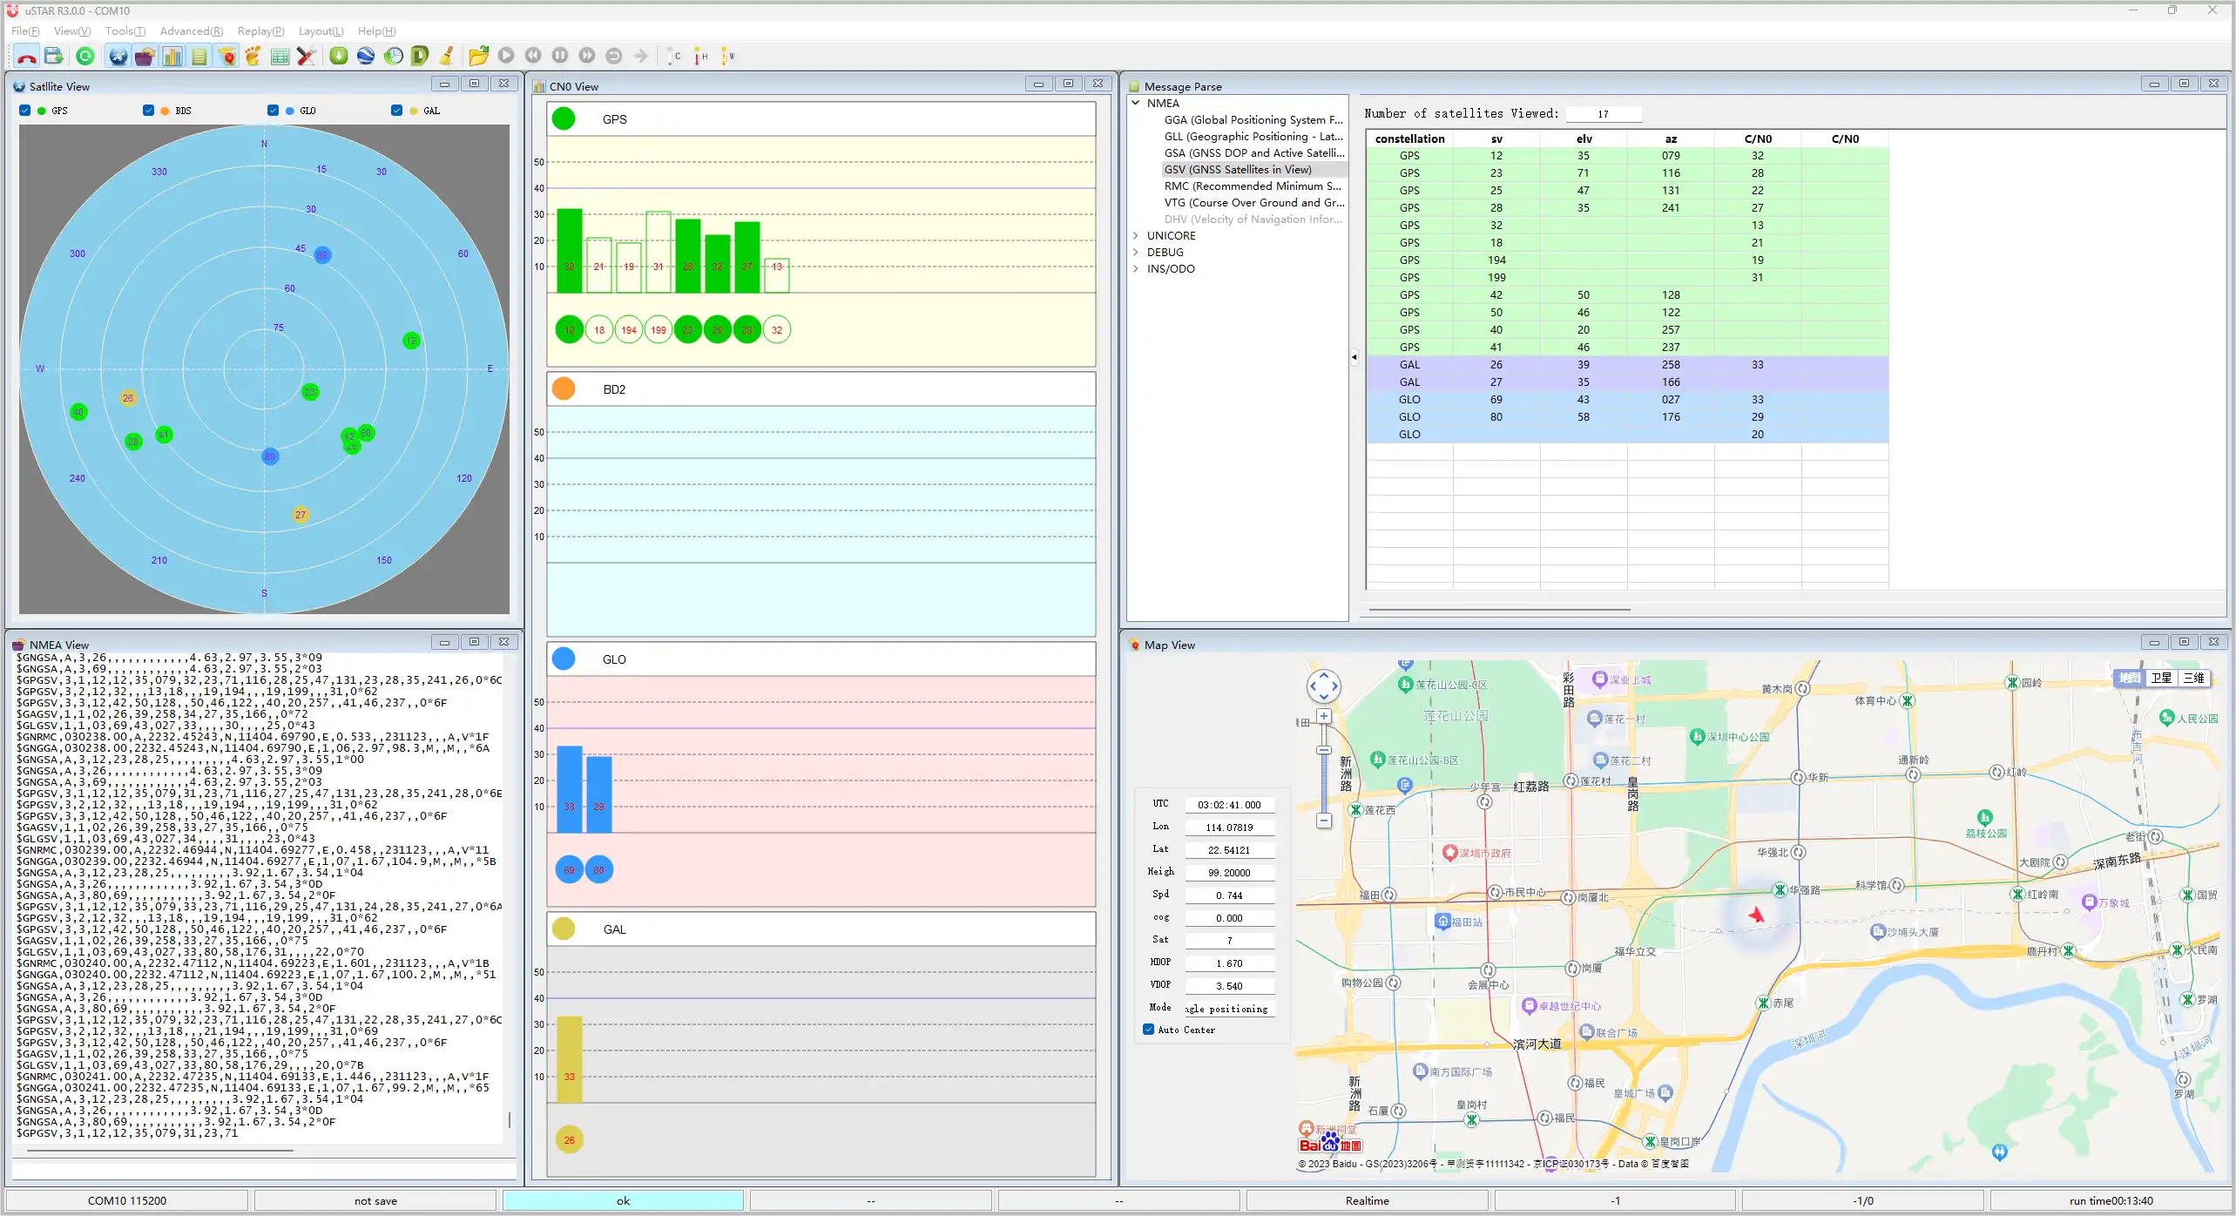Click the map zoom in plus button
Image resolution: width=2236 pixels, height=1216 pixels.
point(1324,717)
